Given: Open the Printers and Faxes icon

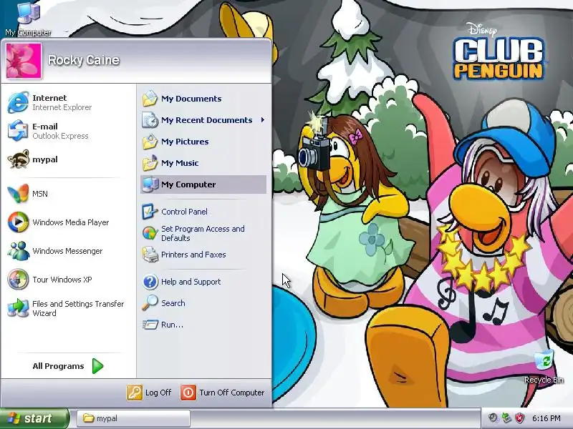Looking at the screenshot, I should 150,255.
